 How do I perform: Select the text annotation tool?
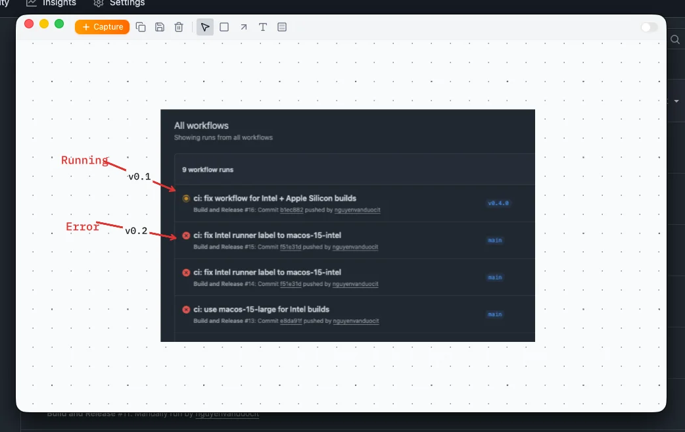tap(262, 27)
